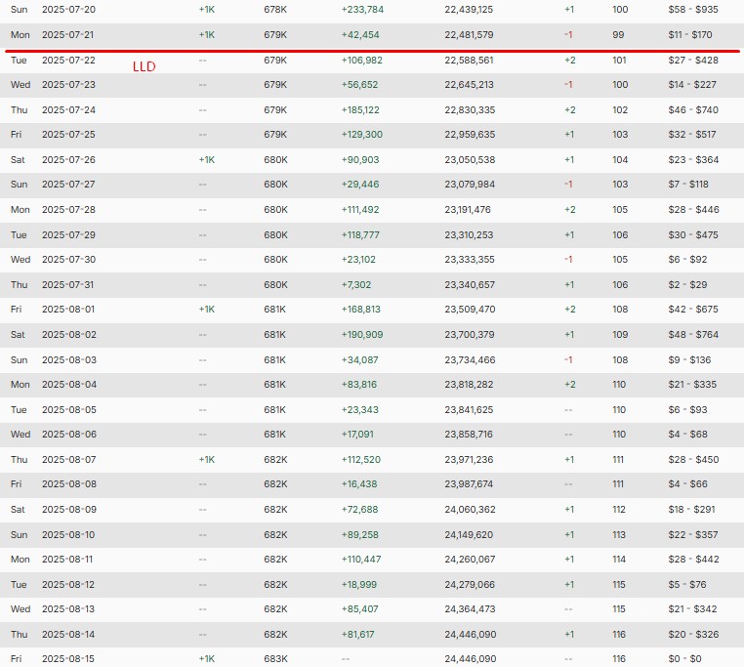Select views gain +7,302
The image size is (744, 667).
click(356, 285)
